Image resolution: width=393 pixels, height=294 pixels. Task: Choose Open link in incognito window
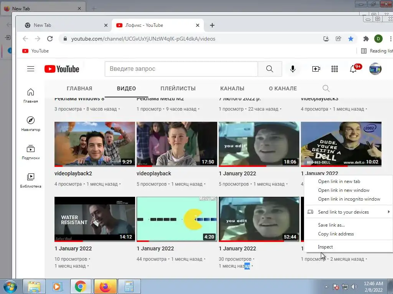tap(348, 199)
